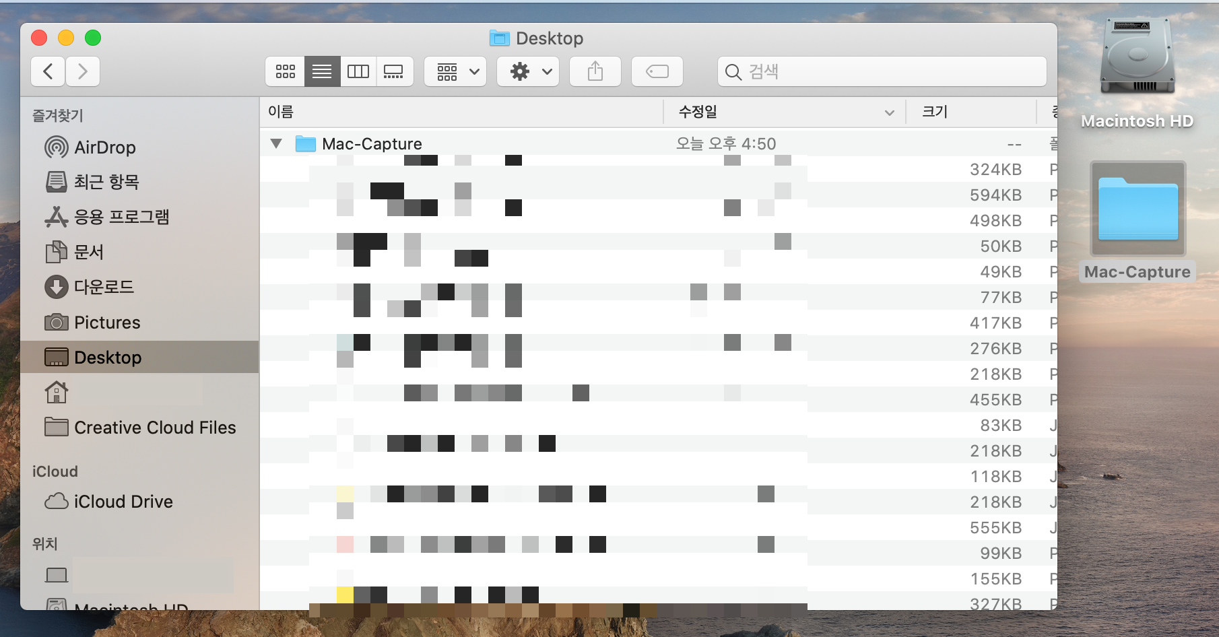Select the Mac-Capture folder on desktop
The width and height of the screenshot is (1219, 637).
tap(1138, 222)
